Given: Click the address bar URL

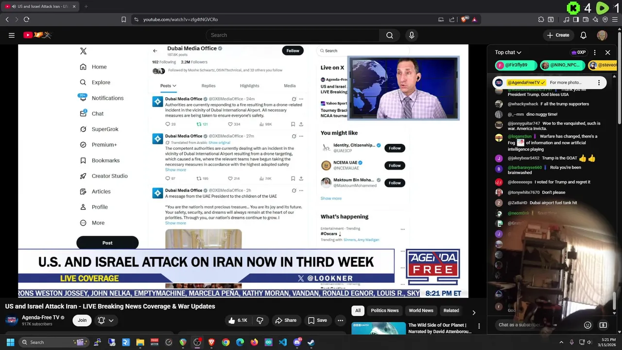Looking at the screenshot, I should (180, 19).
